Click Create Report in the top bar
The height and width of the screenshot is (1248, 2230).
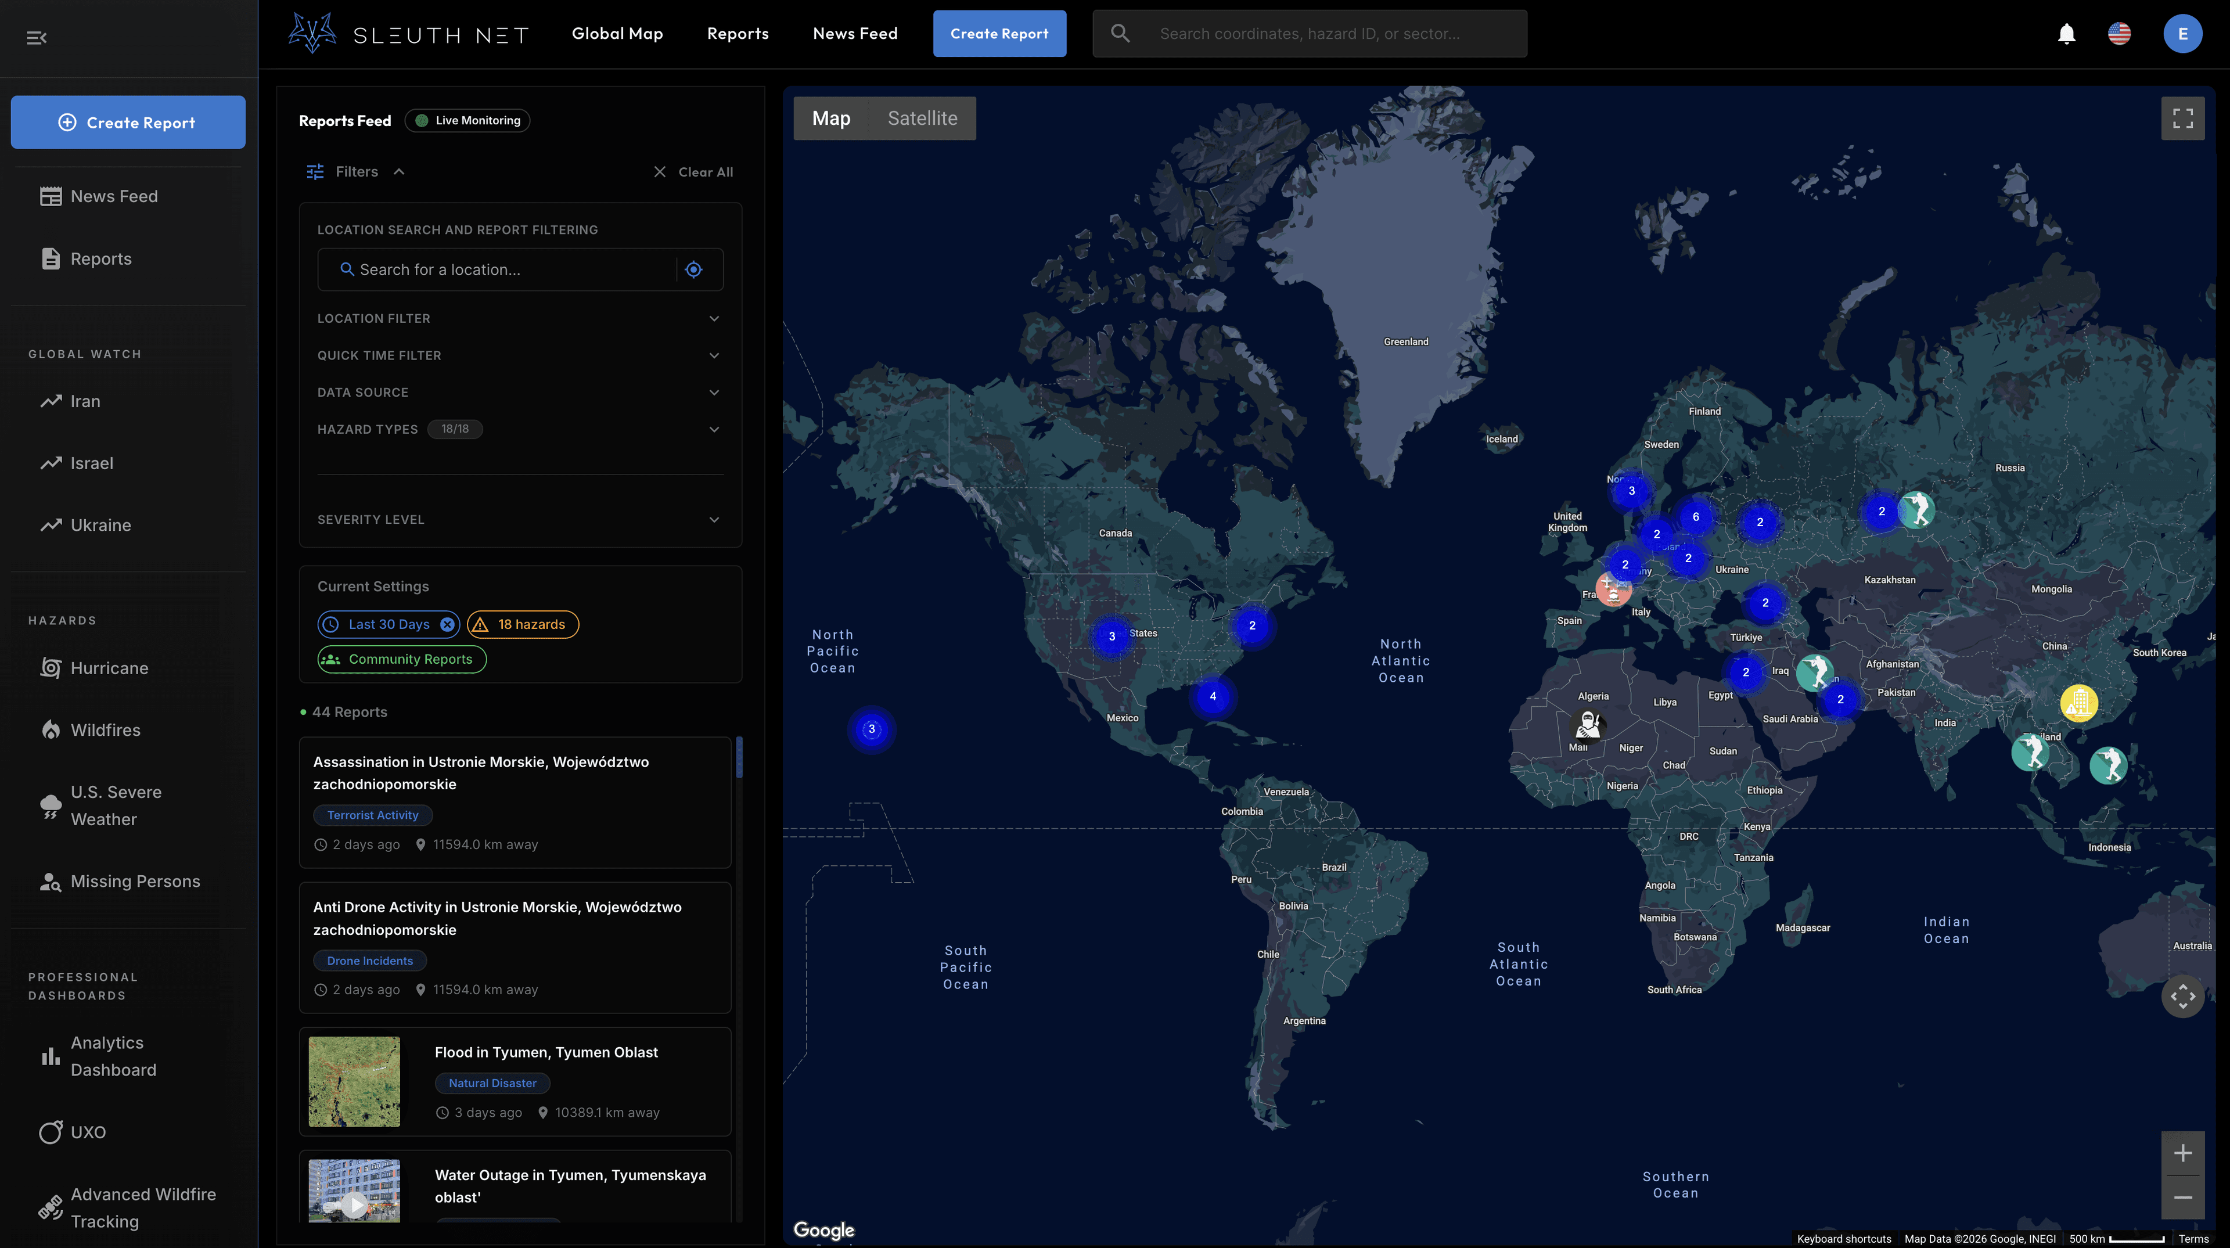coord(999,34)
